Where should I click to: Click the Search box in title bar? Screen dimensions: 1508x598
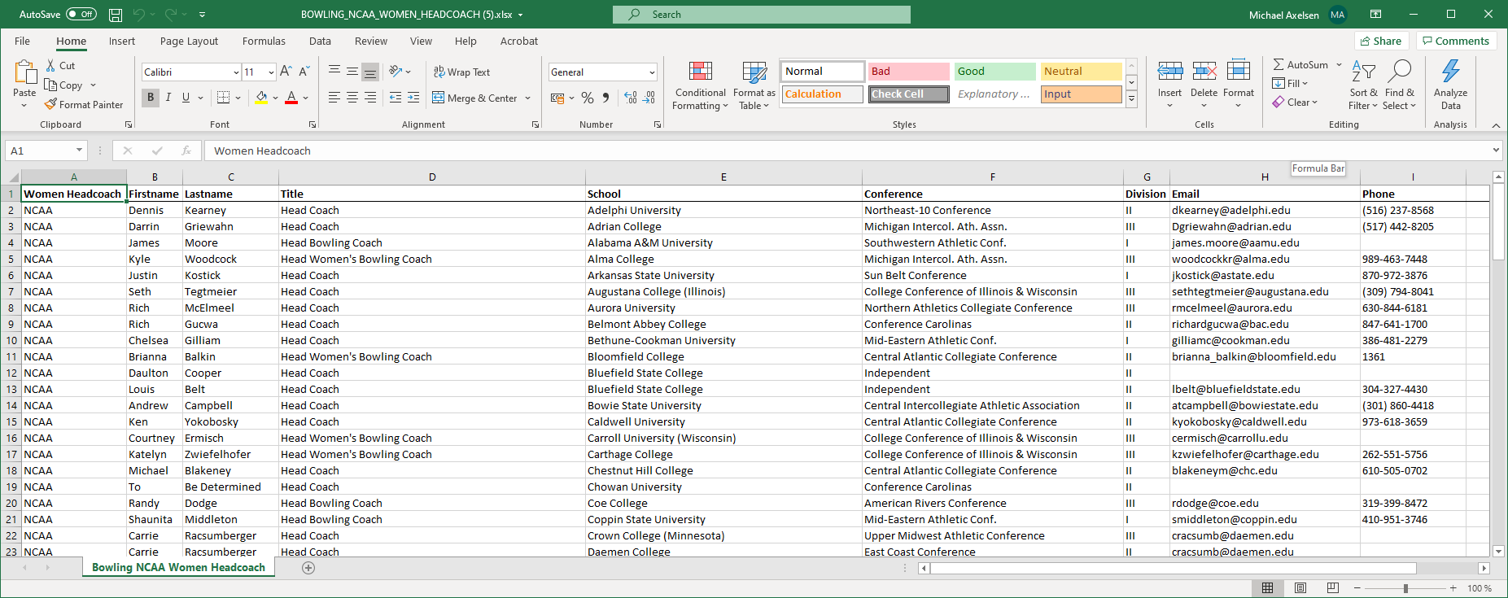[x=762, y=15]
